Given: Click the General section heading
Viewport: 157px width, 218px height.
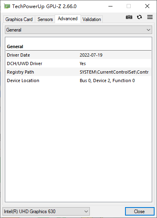Looking at the screenshot, I should pos(15,47).
